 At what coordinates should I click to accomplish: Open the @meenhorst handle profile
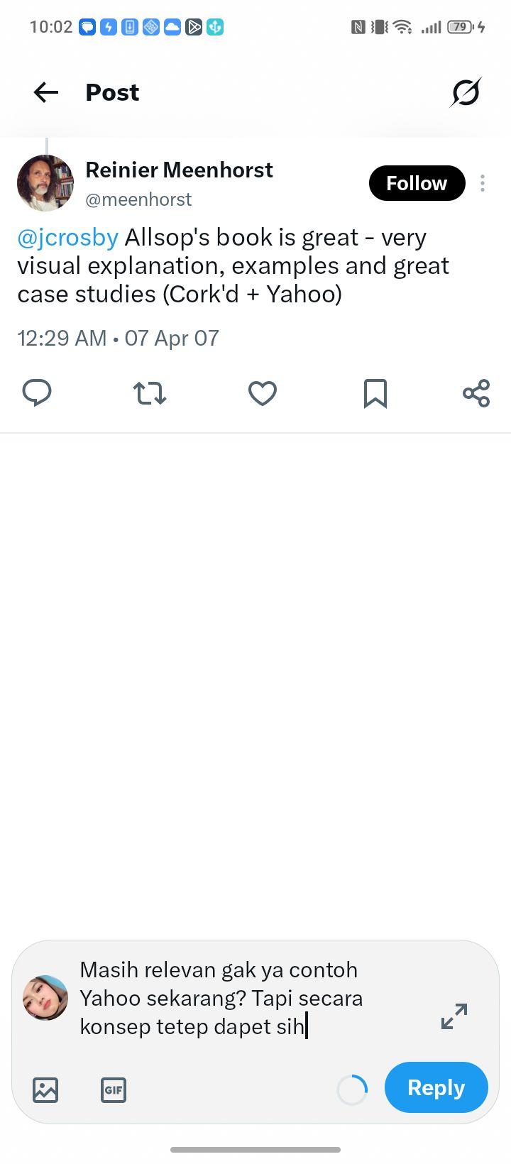(138, 199)
